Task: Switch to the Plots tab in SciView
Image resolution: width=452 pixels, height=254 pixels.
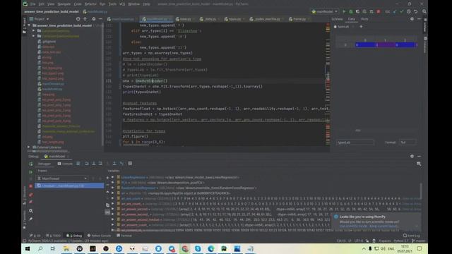Action: [x=364, y=19]
